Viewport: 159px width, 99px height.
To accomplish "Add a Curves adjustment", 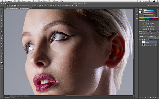I will tap(148, 24).
